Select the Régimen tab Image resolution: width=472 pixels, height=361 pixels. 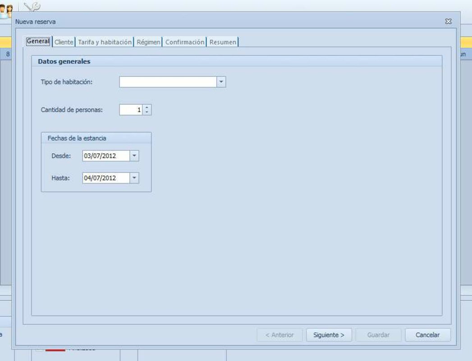[148, 42]
